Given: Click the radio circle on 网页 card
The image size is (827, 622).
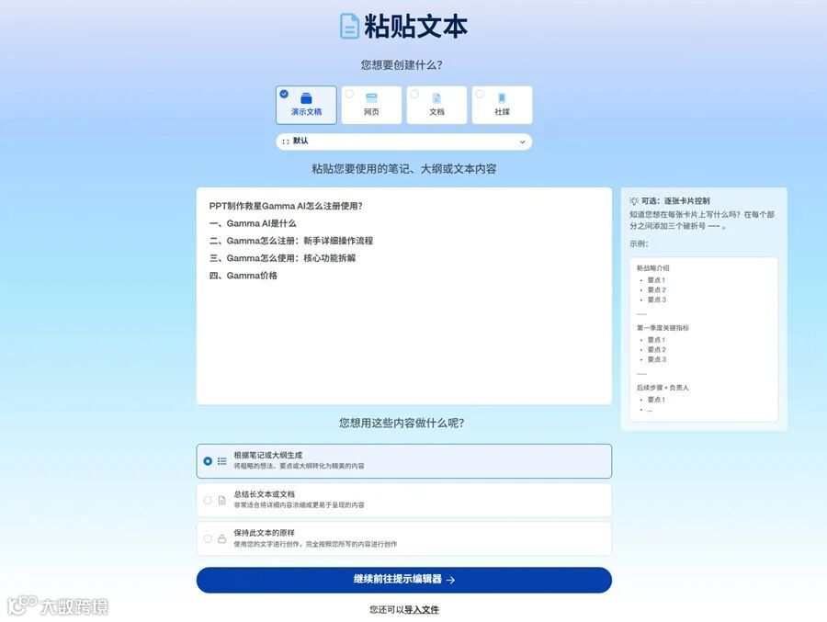Looking at the screenshot, I should pyautogui.click(x=349, y=94).
